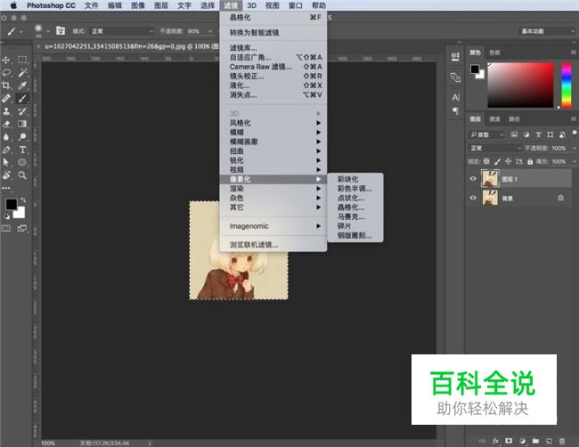Open the Camera Raw 滤镜... item

(273, 67)
